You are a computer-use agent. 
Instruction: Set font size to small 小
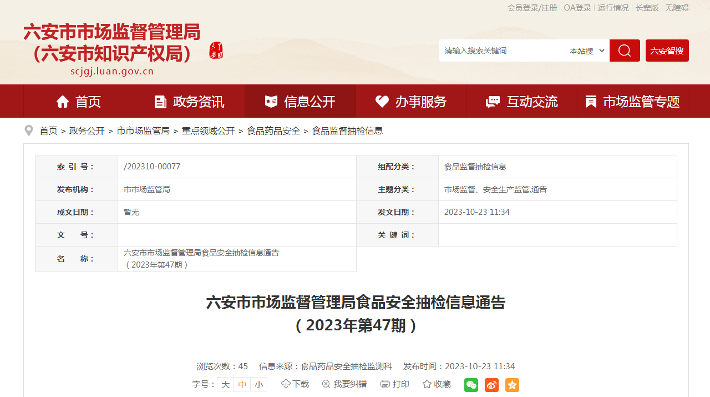point(259,384)
